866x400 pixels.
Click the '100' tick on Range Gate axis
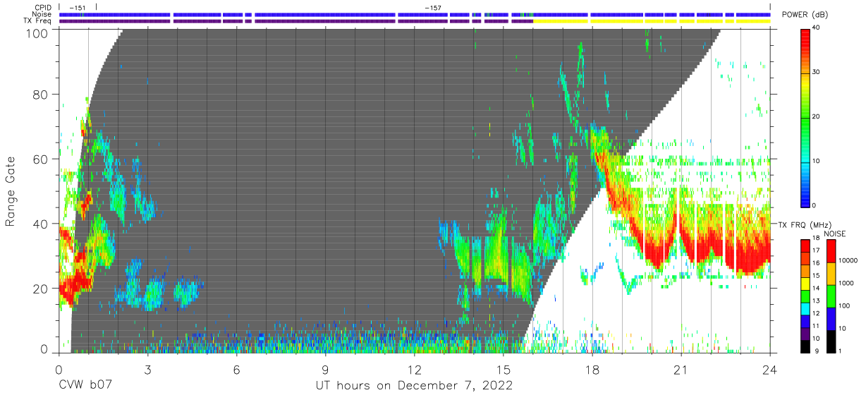pos(38,32)
